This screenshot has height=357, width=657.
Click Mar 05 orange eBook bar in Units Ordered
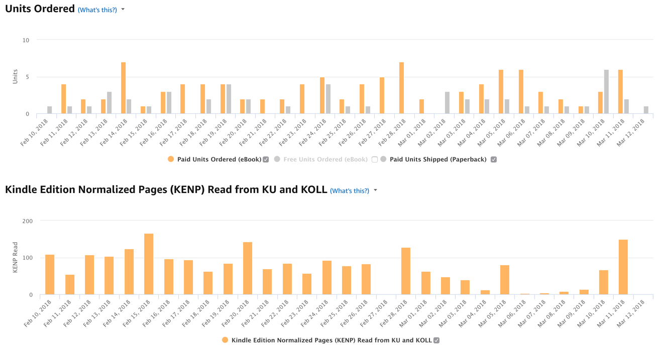click(x=501, y=92)
